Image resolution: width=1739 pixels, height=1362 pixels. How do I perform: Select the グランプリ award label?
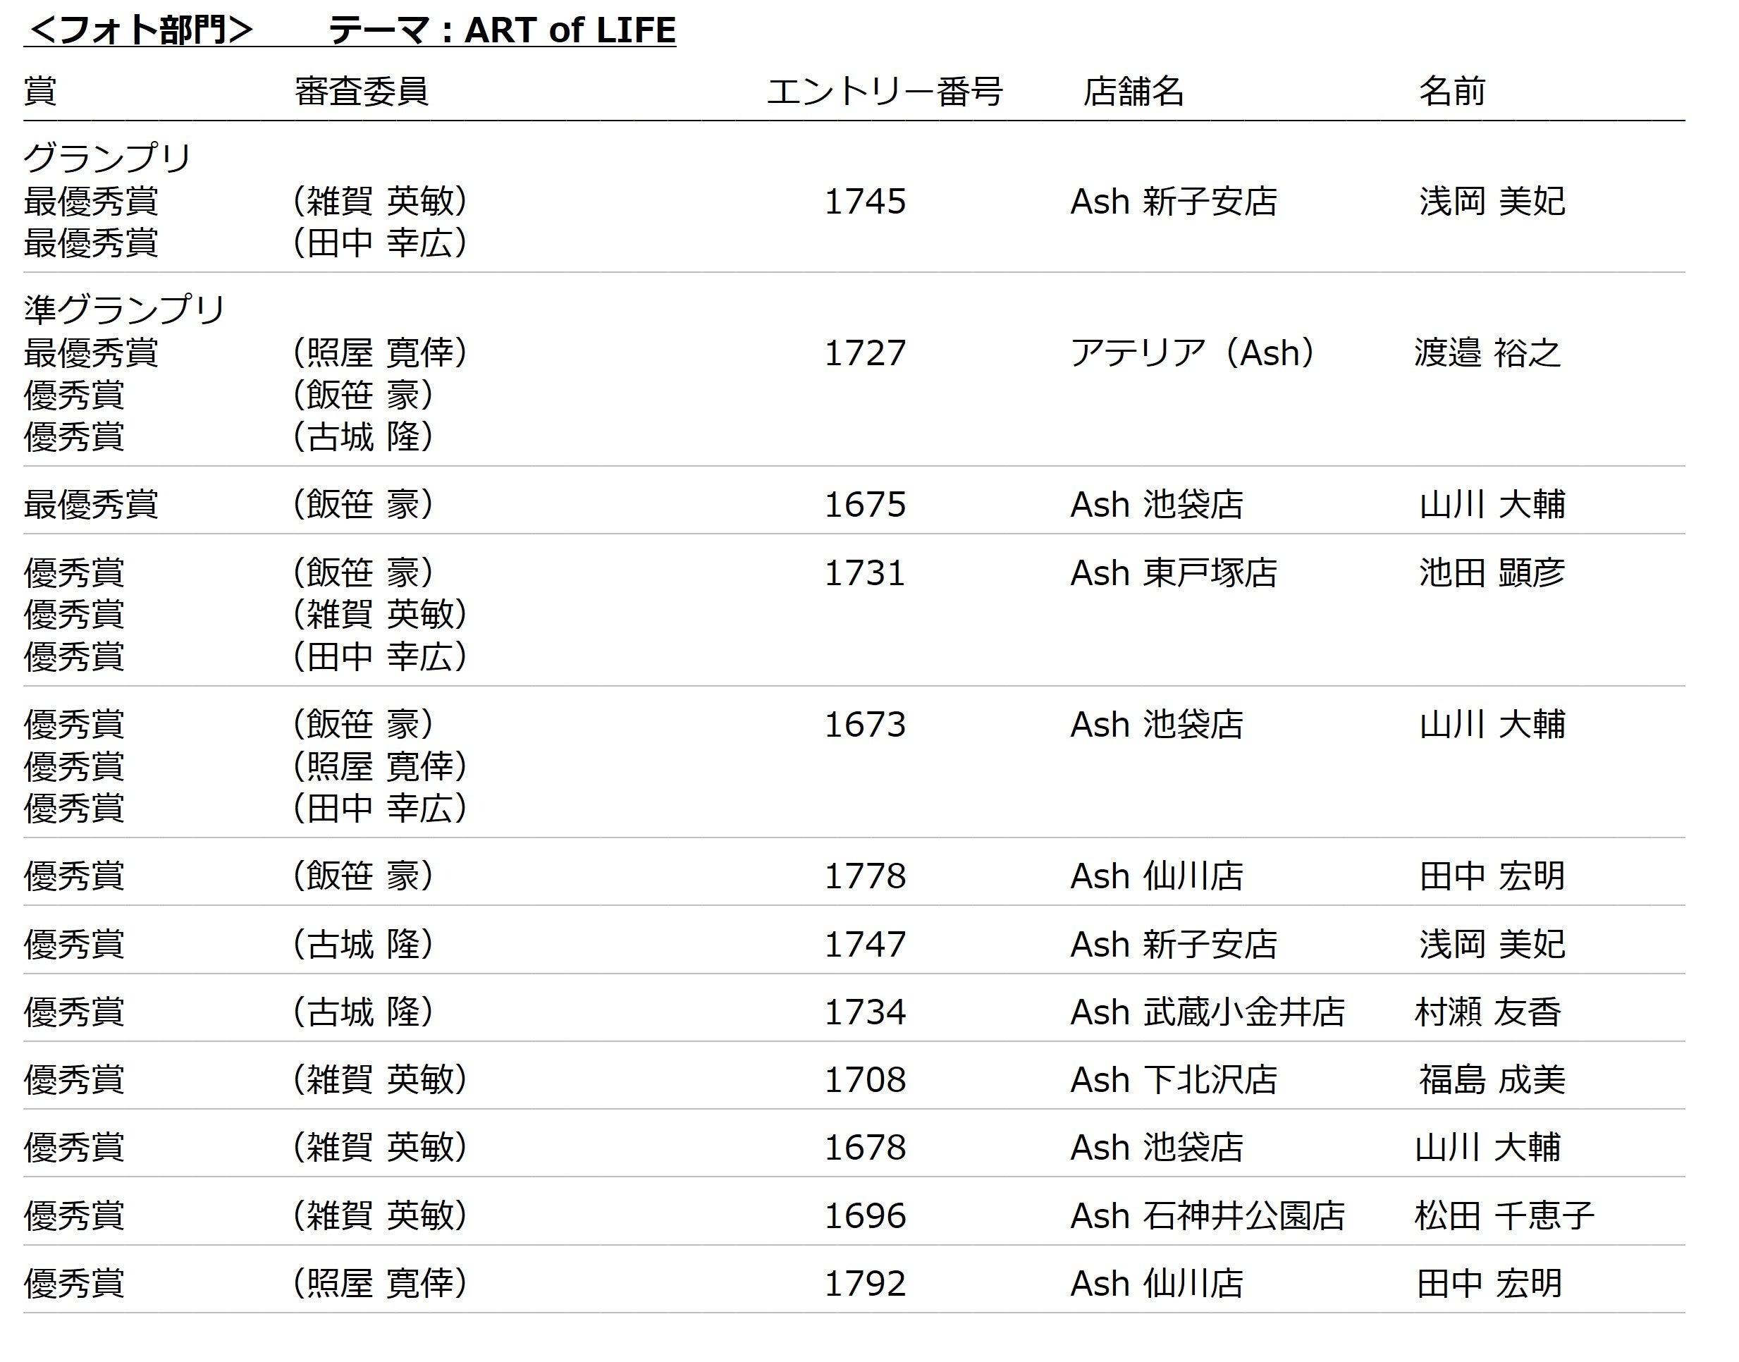tap(108, 158)
